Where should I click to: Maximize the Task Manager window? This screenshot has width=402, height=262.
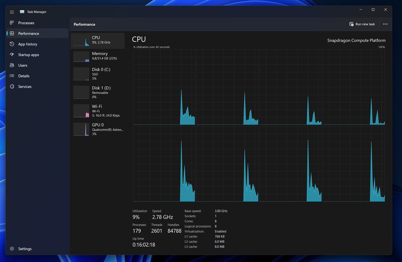pos(373,10)
